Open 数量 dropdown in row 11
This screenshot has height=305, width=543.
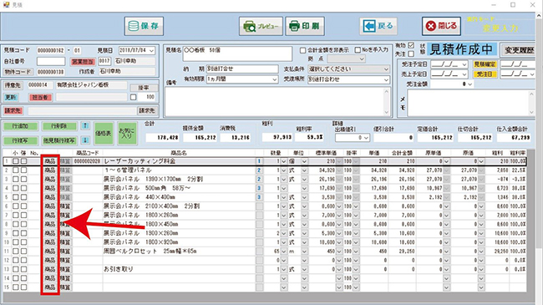(284, 252)
